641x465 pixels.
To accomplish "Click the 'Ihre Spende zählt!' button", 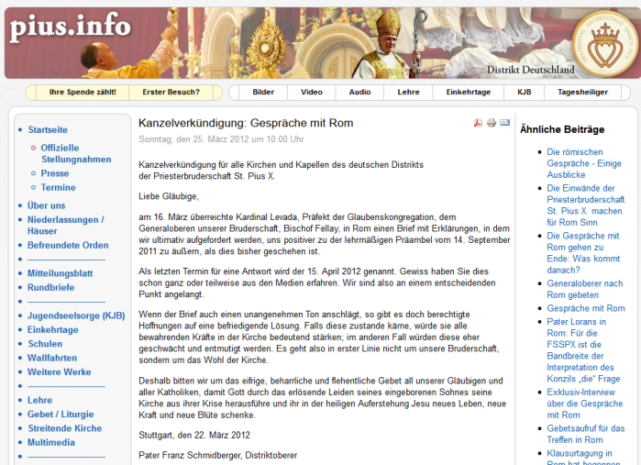I will [x=76, y=93].
